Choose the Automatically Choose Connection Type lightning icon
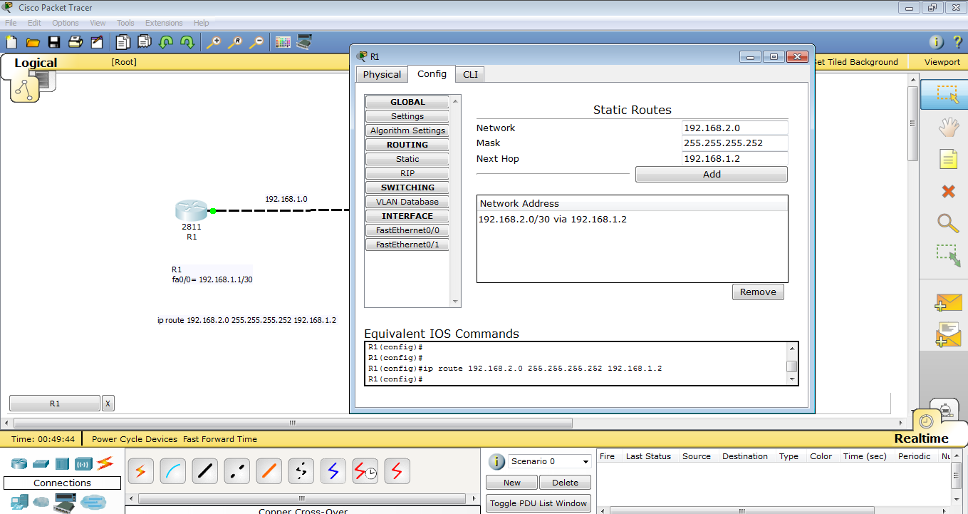 point(140,471)
